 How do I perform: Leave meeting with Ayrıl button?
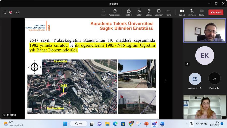(216, 12)
